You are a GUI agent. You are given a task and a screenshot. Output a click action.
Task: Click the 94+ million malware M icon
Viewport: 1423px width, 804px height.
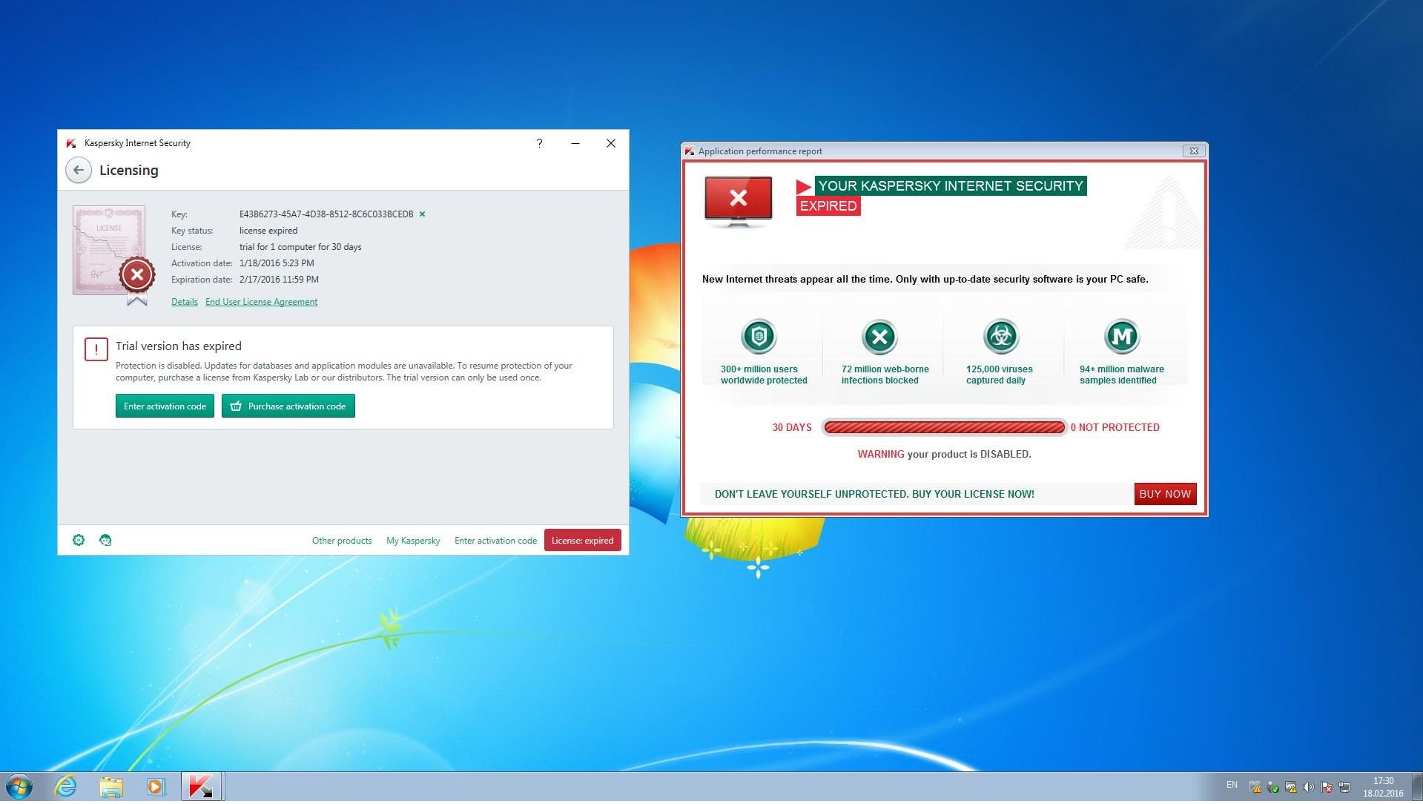1122,337
